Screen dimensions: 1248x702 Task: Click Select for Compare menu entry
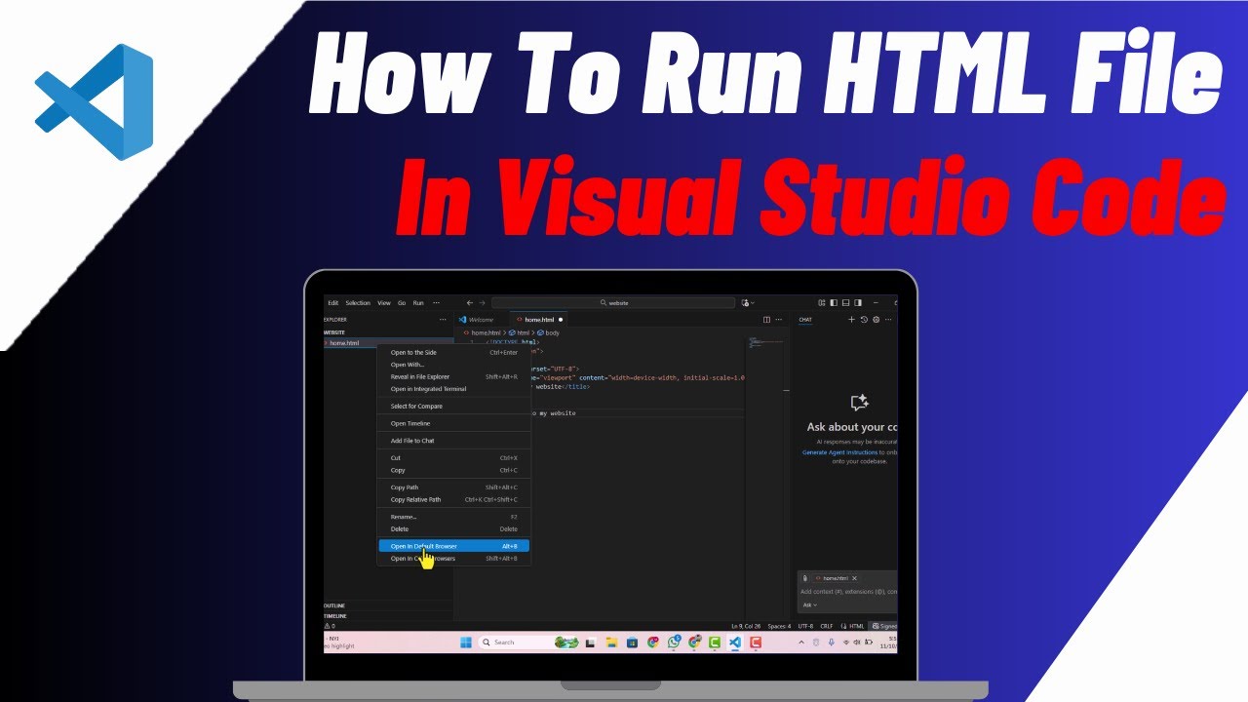(x=453, y=406)
